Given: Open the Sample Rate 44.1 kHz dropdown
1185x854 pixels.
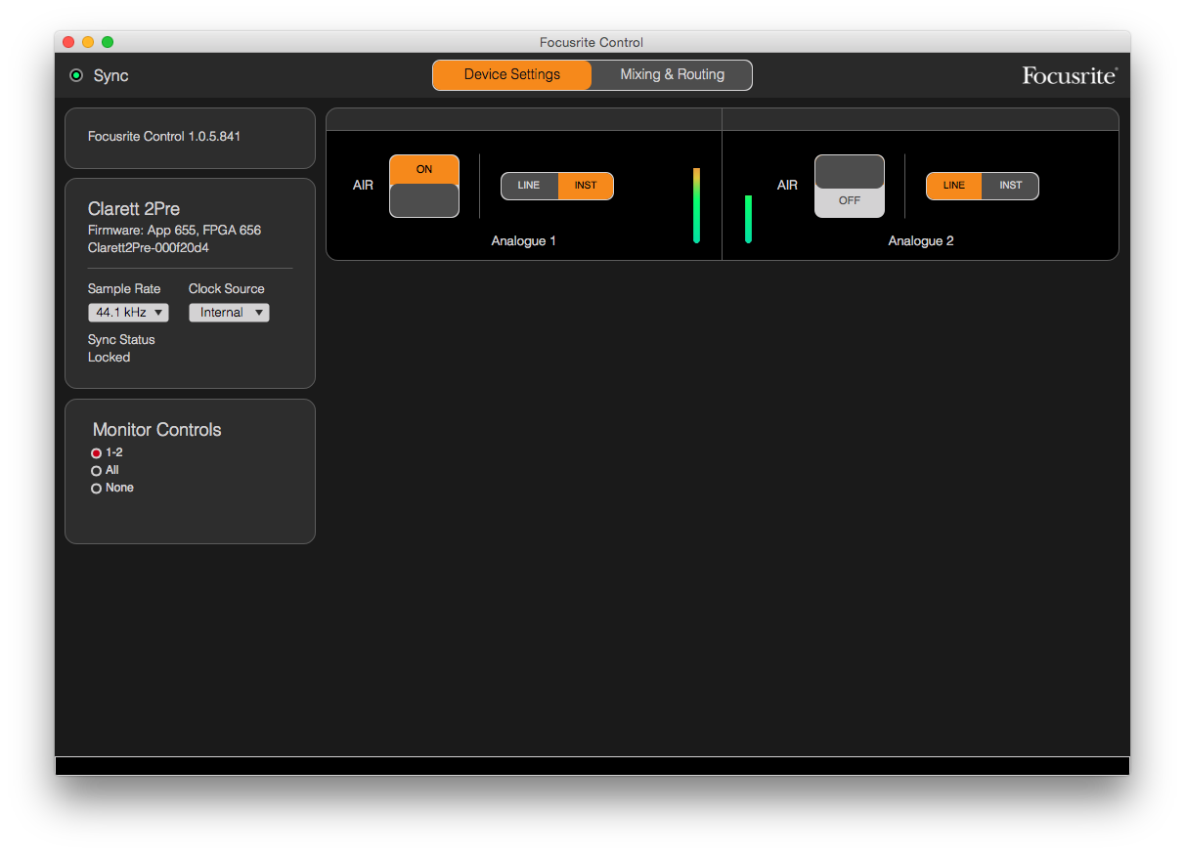Looking at the screenshot, I should tap(128, 313).
